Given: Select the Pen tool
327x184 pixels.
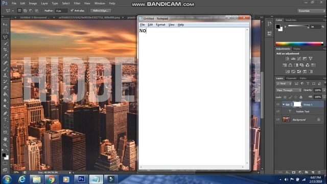Looking at the screenshot, I should [5, 113].
